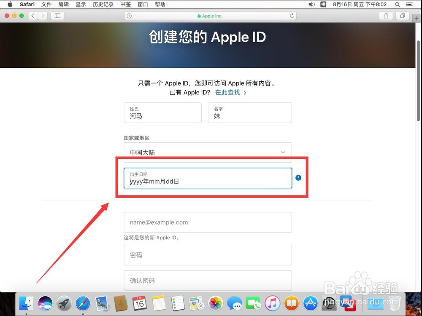Show all tabs overview
The image size is (422, 316).
pyautogui.click(x=402, y=16)
